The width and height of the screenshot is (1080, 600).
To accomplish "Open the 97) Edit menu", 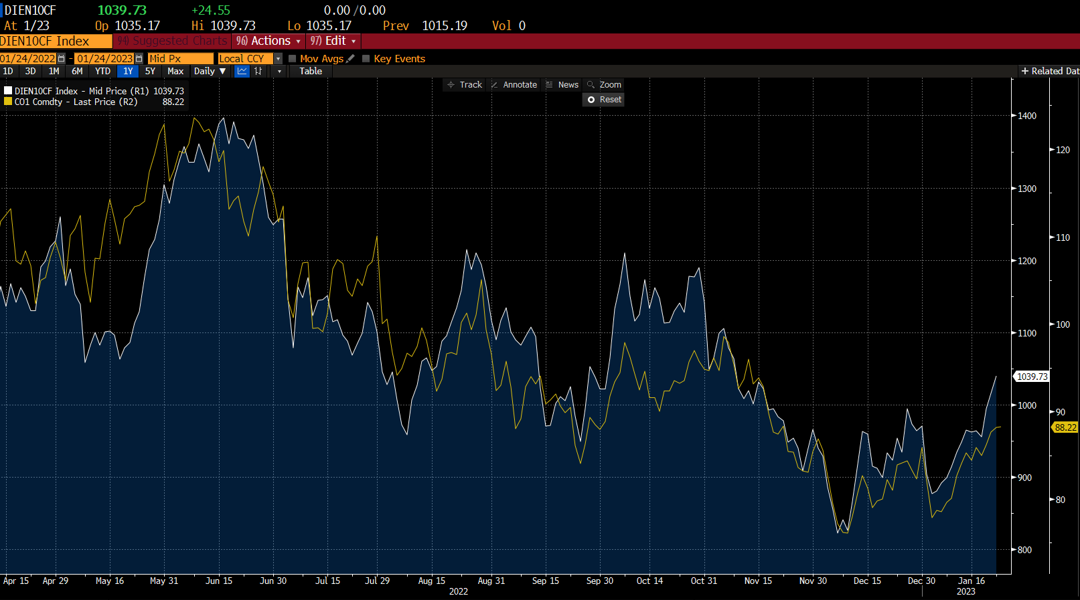I will tap(333, 41).
